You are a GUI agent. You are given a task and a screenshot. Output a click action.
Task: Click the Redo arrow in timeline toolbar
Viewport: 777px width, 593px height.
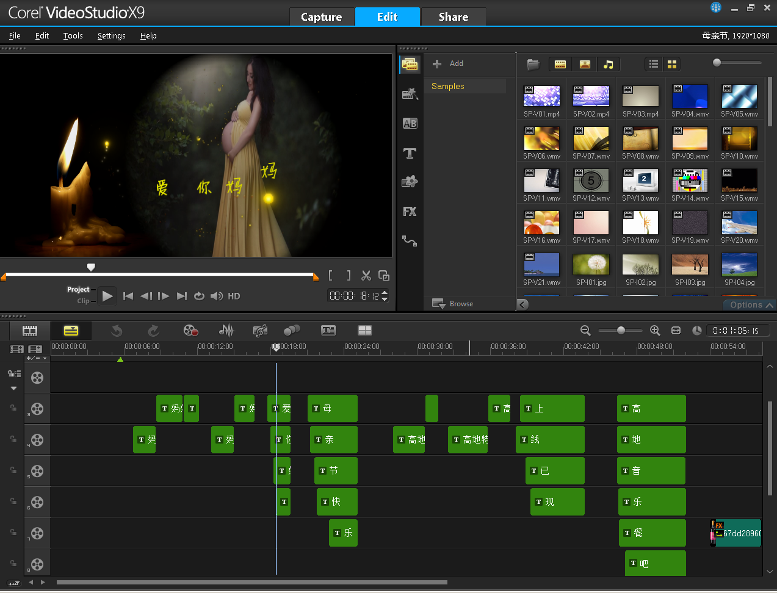click(153, 331)
